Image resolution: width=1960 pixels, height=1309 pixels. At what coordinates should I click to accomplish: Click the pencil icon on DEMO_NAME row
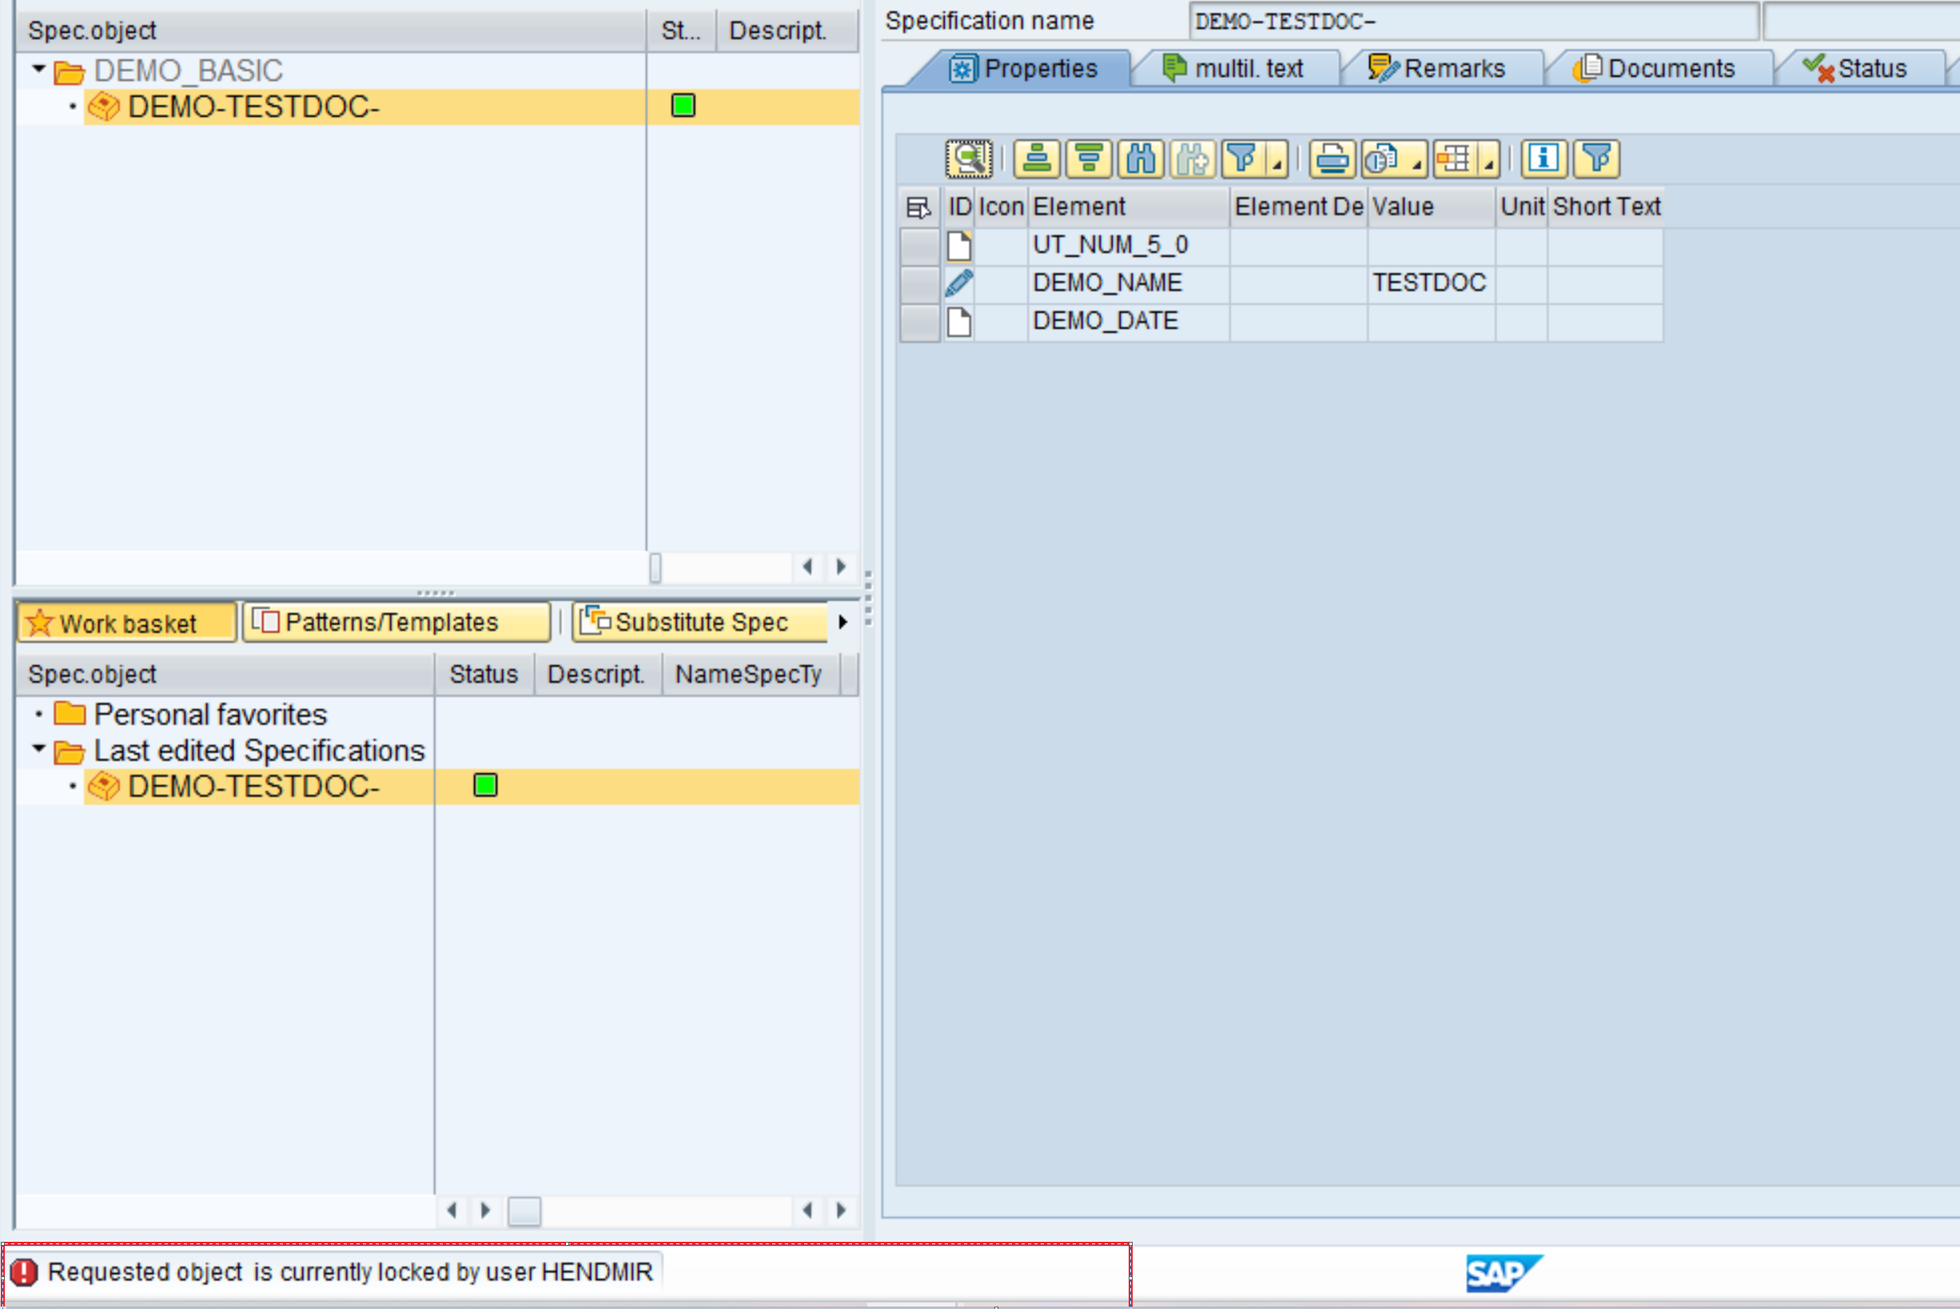(x=958, y=283)
